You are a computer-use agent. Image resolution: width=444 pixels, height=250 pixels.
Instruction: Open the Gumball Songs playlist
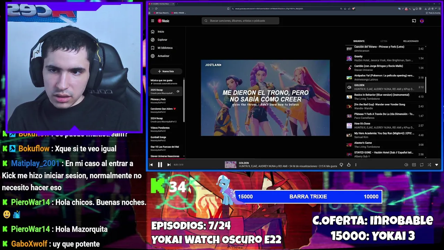click(x=166, y=139)
